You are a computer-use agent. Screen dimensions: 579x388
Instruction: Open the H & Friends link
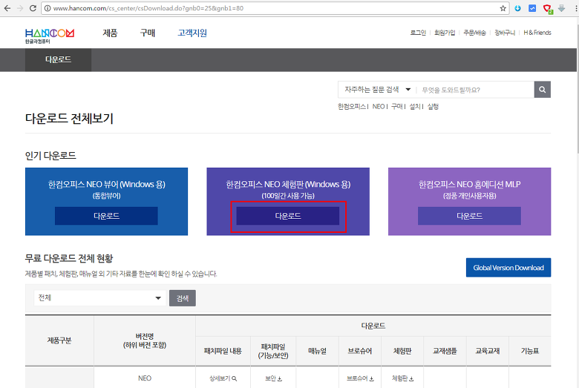pos(537,33)
